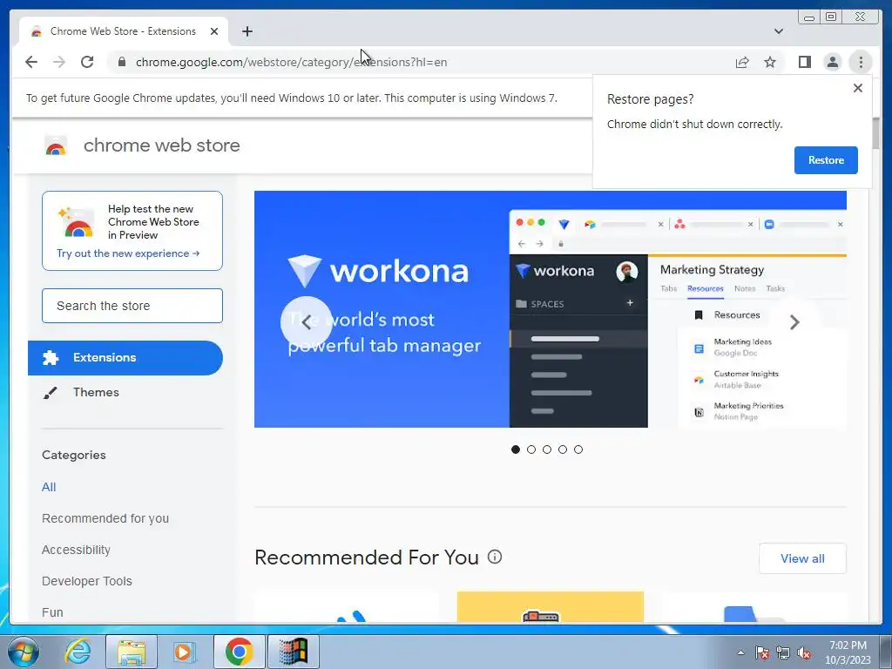
Task: Dismiss the Restore pages popup
Action: [858, 88]
